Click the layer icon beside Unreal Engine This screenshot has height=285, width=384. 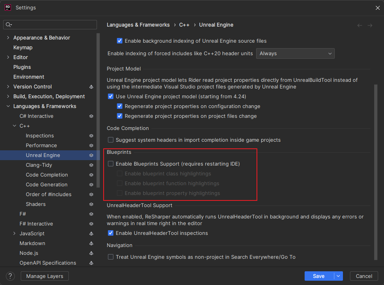(92, 155)
